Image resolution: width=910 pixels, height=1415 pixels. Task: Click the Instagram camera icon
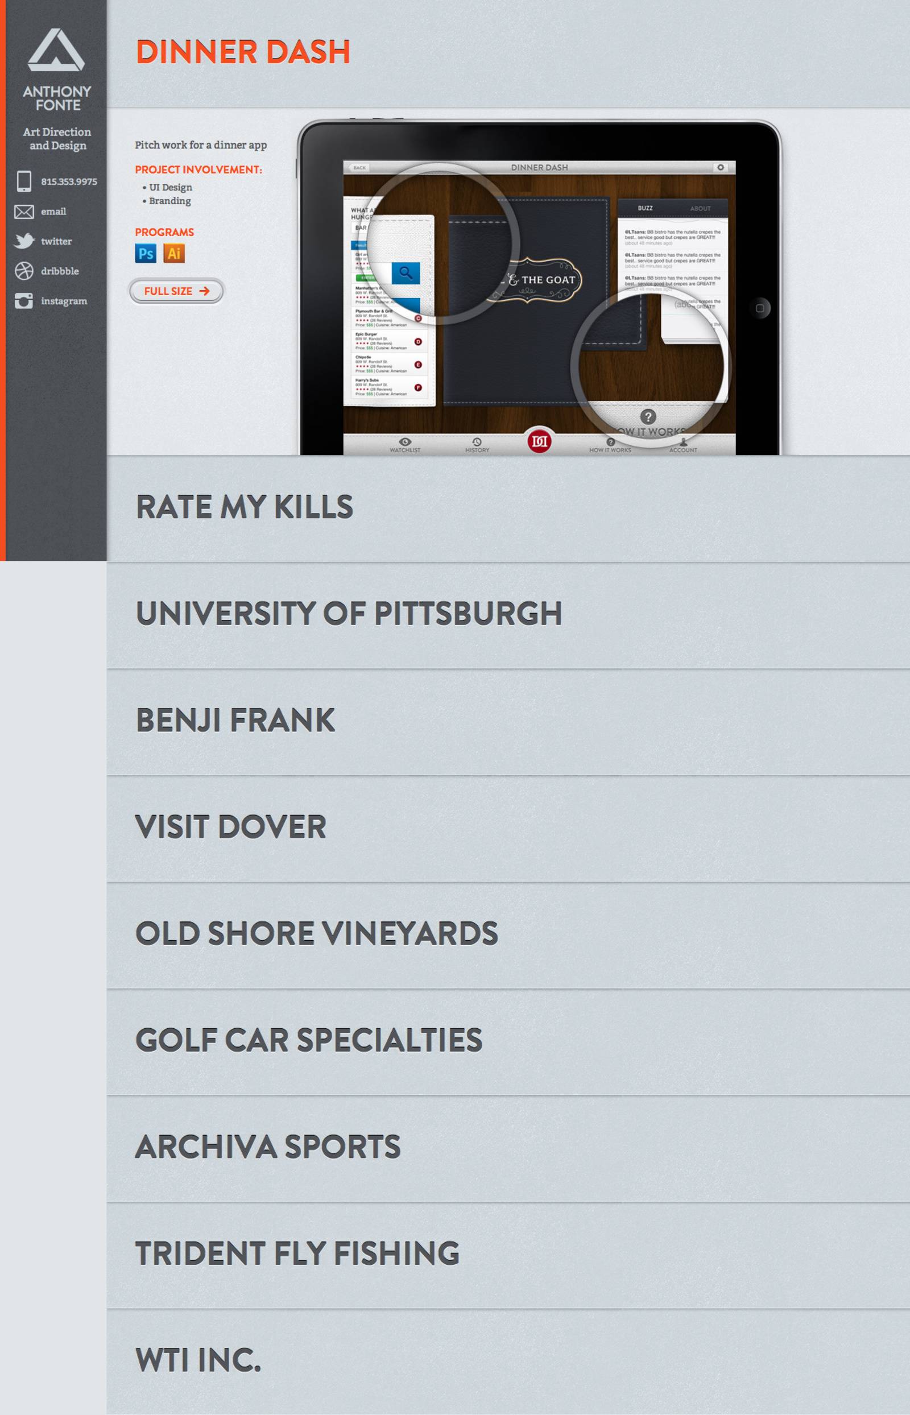(24, 301)
